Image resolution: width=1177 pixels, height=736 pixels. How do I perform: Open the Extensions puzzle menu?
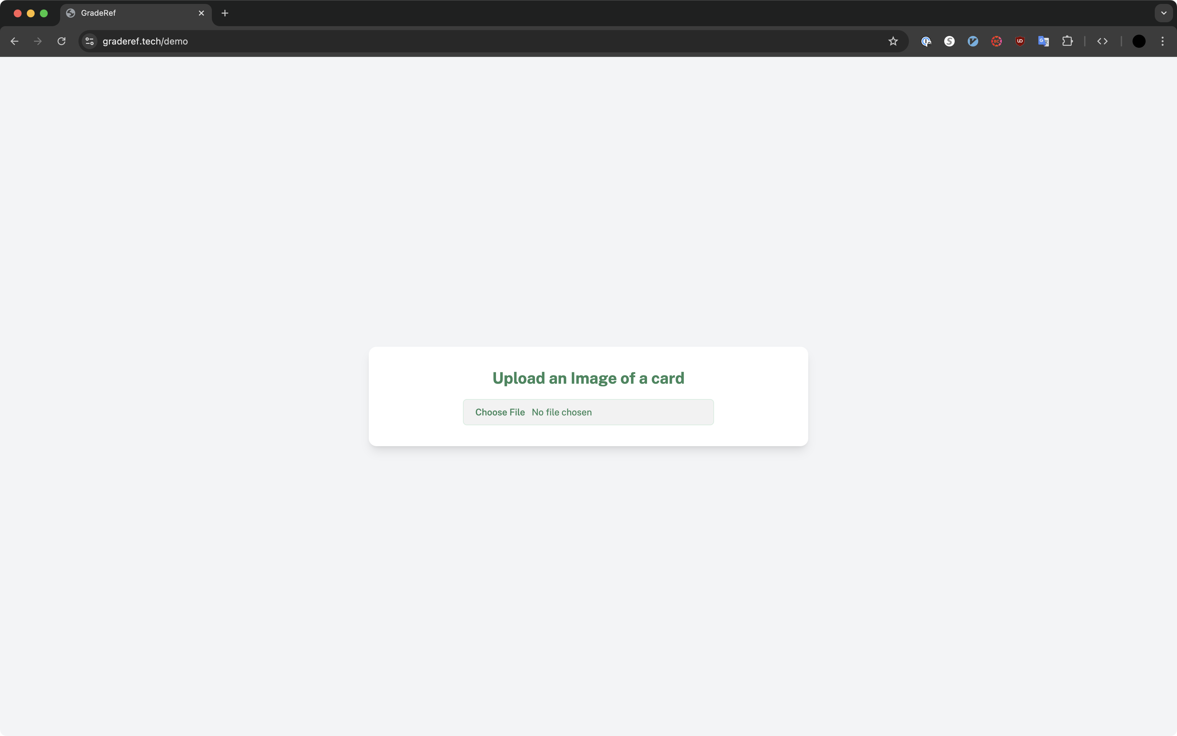pyautogui.click(x=1067, y=41)
